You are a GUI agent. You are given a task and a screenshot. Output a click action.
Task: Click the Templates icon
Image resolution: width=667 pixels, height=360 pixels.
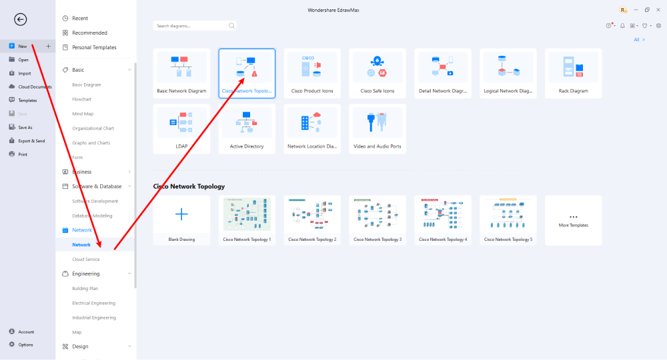[11, 100]
